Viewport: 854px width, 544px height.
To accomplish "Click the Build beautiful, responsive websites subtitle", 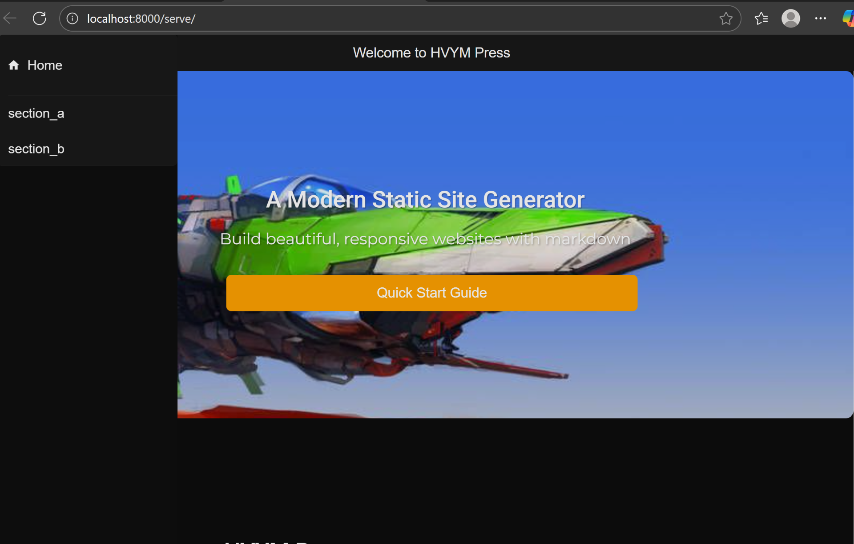I will pos(425,239).
